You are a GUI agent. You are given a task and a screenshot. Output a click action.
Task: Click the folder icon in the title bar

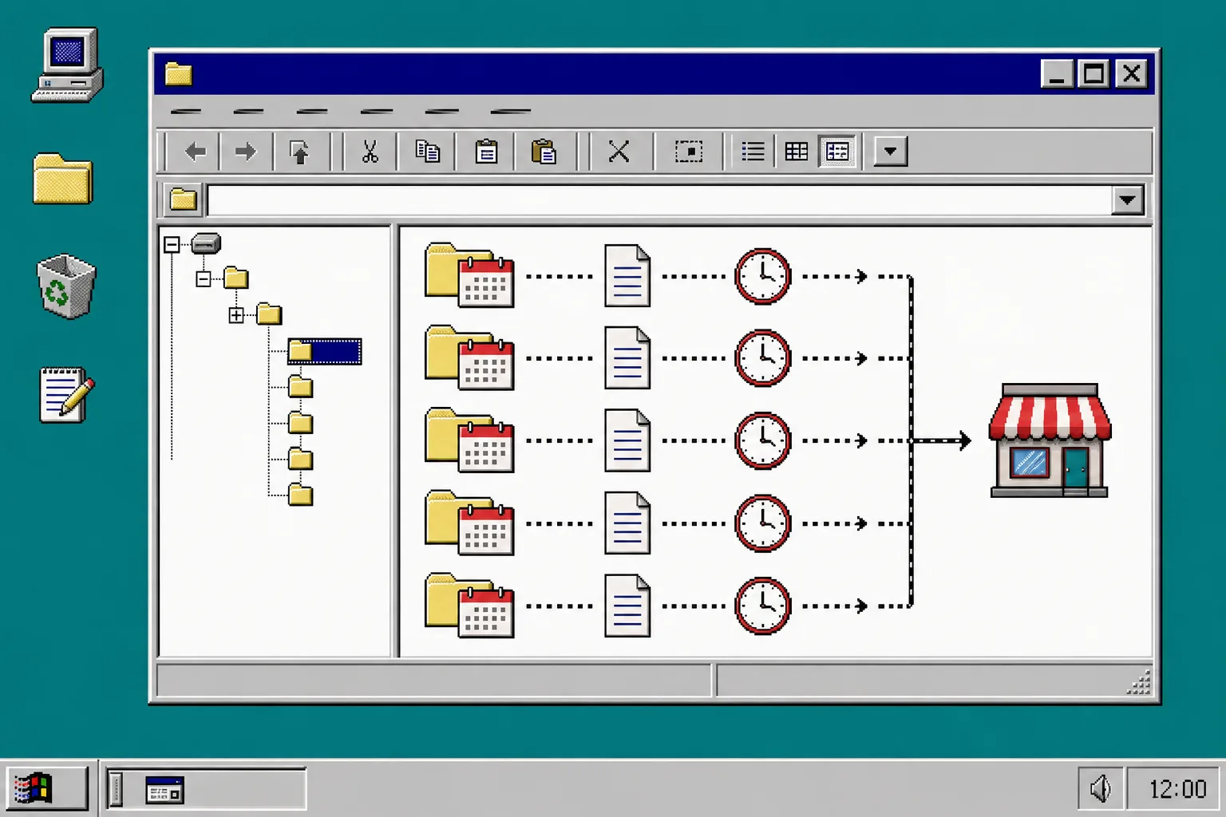(x=179, y=74)
